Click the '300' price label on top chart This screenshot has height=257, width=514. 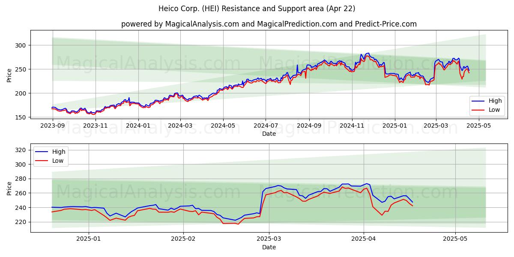coord(21,45)
